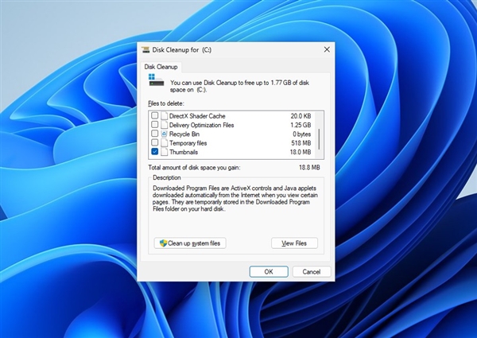This screenshot has height=338, width=477.
Task: Click the 518 MB size value
Action: tap(301, 143)
